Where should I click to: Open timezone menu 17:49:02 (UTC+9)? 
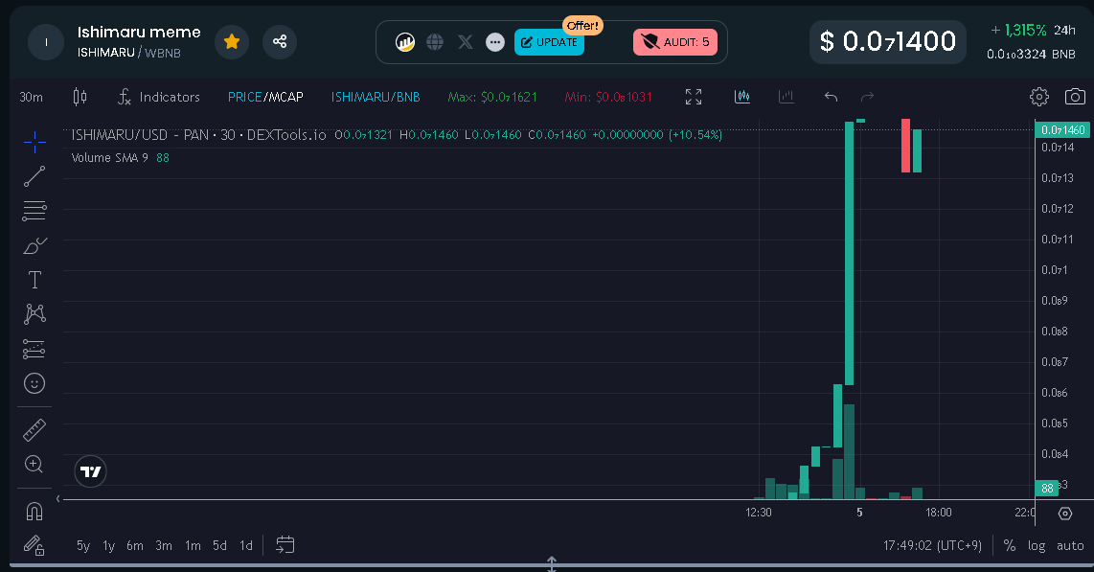[932, 545]
